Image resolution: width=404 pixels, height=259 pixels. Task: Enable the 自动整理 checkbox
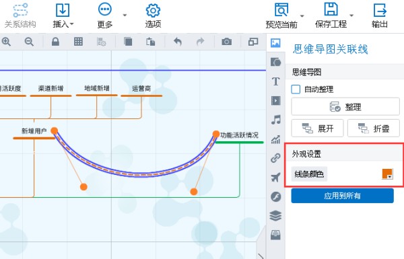(x=296, y=89)
